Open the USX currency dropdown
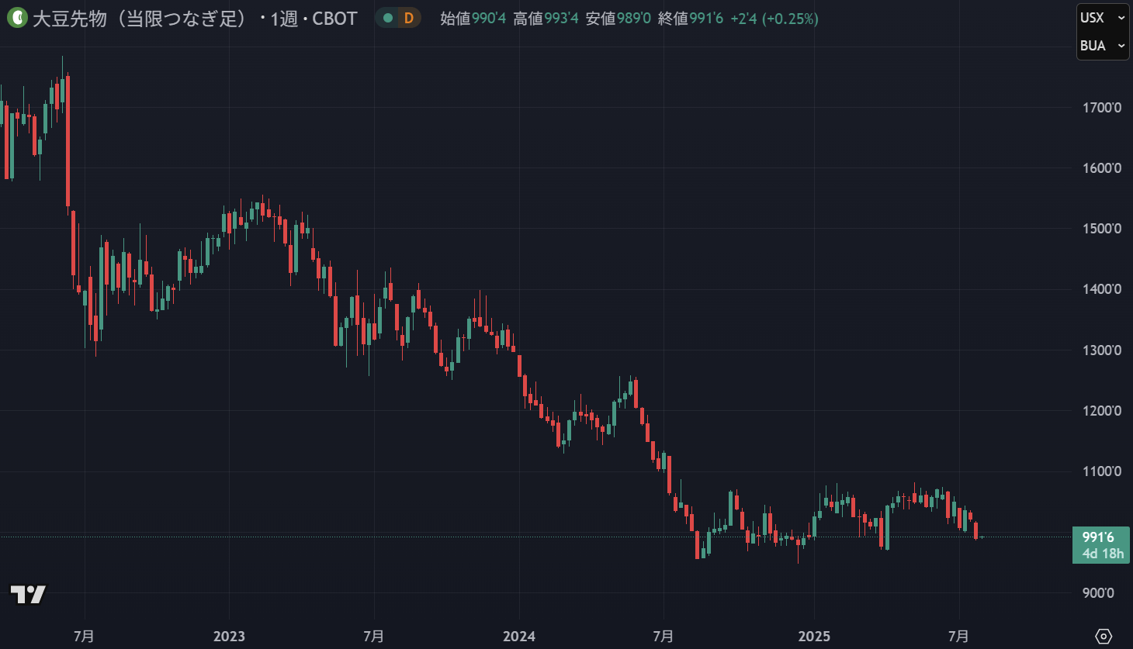The width and height of the screenshot is (1133, 649). pyautogui.click(x=1103, y=18)
